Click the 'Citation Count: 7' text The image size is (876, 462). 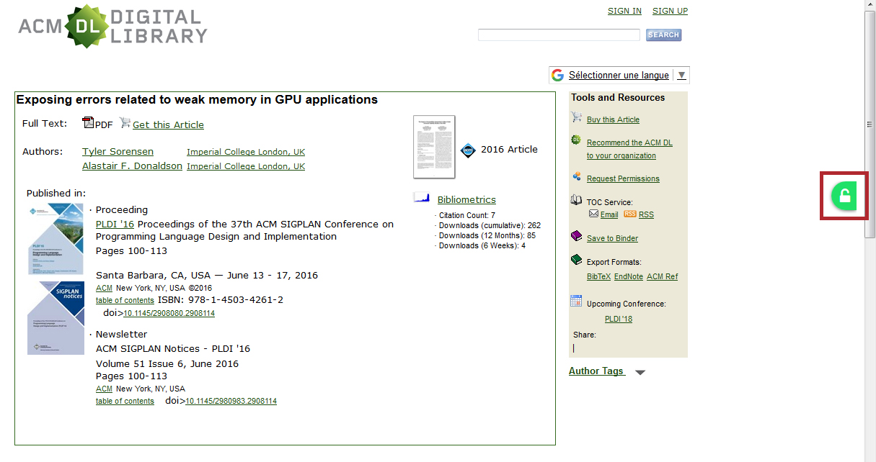tap(467, 216)
